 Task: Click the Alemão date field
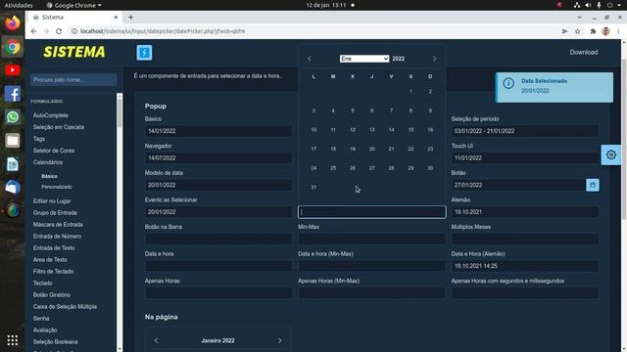point(525,212)
